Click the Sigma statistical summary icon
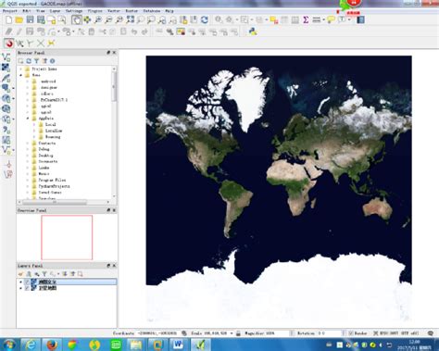439x351 pixels. point(306,20)
